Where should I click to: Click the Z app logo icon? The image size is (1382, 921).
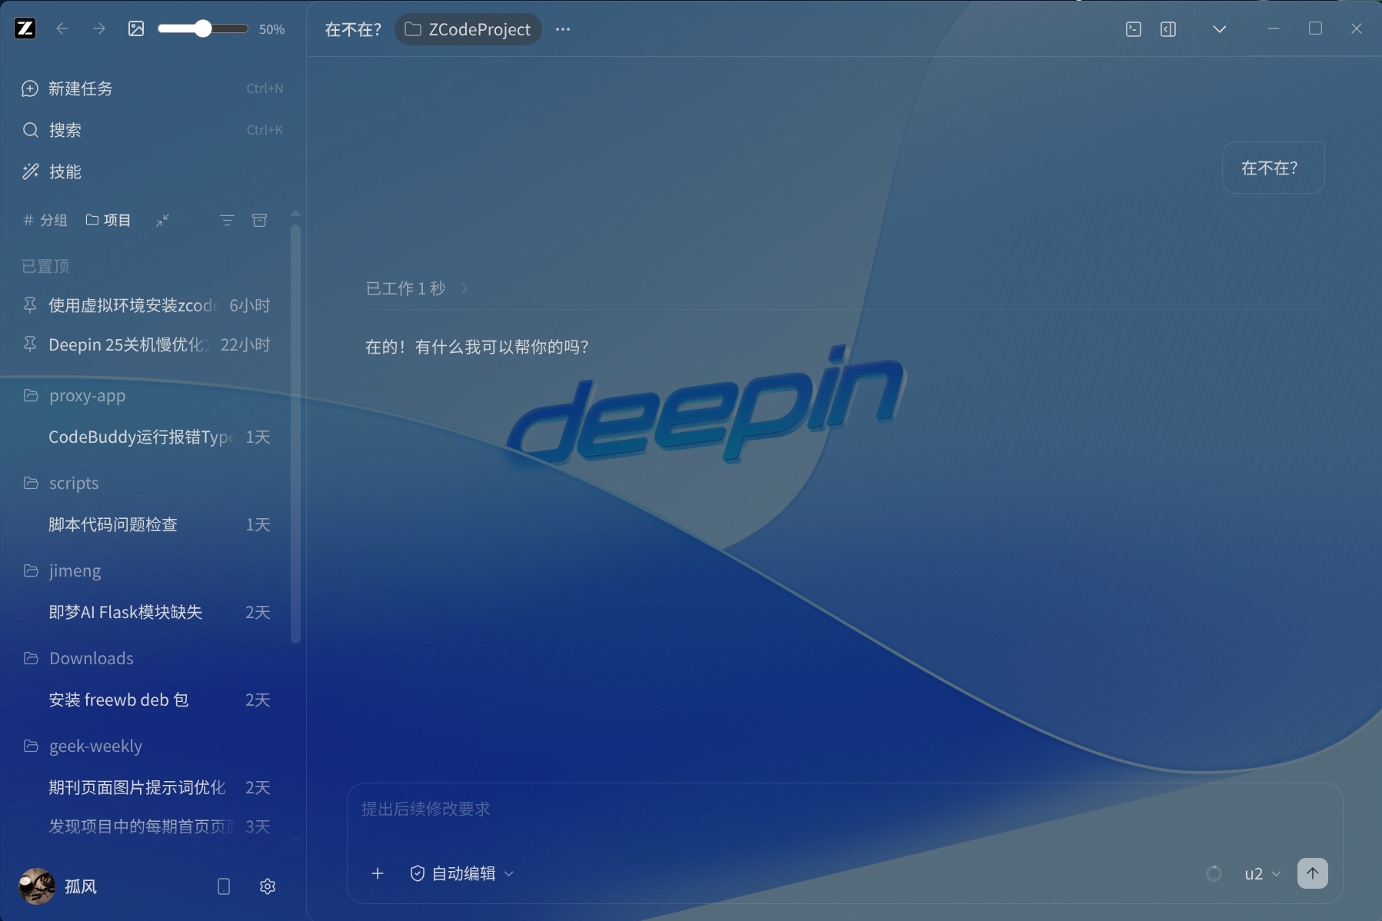[25, 28]
